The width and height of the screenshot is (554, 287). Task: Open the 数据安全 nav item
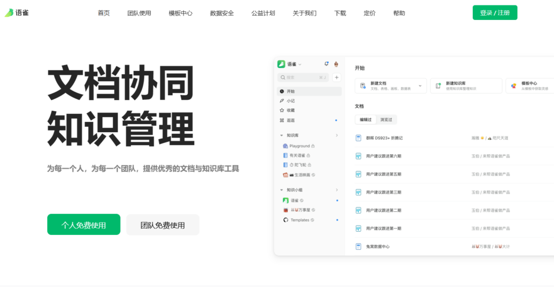(222, 13)
